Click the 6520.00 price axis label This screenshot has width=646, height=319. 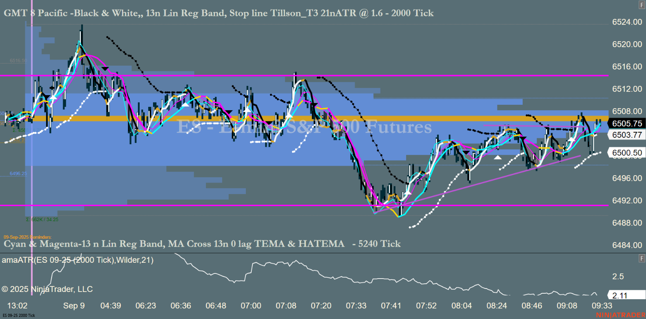tap(627, 44)
